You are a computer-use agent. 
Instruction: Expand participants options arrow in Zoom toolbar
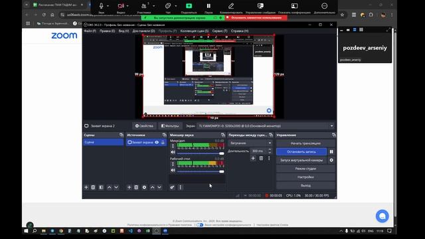coord(153,6)
